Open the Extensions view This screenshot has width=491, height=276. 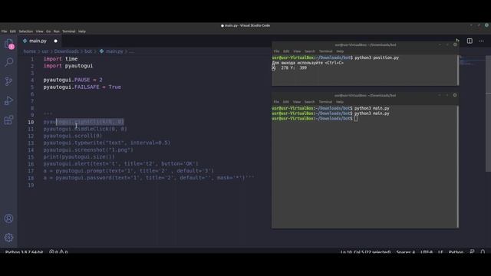pyautogui.click(x=8, y=120)
